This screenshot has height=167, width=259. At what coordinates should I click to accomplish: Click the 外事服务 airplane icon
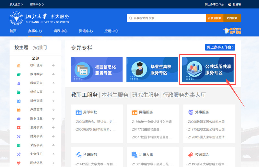(191, 112)
